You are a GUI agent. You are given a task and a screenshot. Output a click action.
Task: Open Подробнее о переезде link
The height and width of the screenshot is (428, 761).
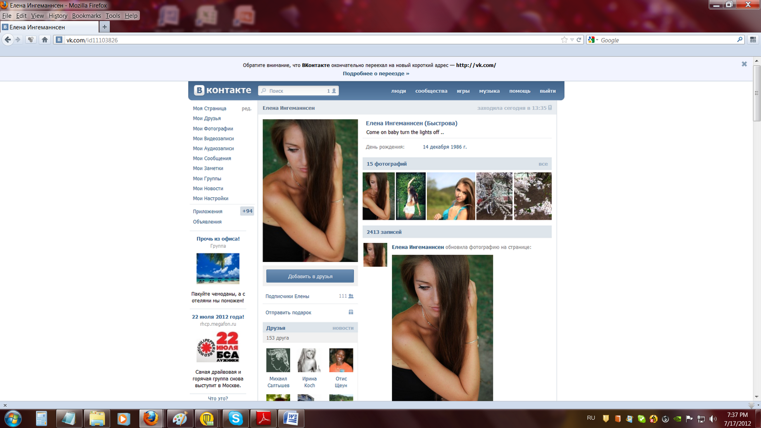tap(376, 74)
